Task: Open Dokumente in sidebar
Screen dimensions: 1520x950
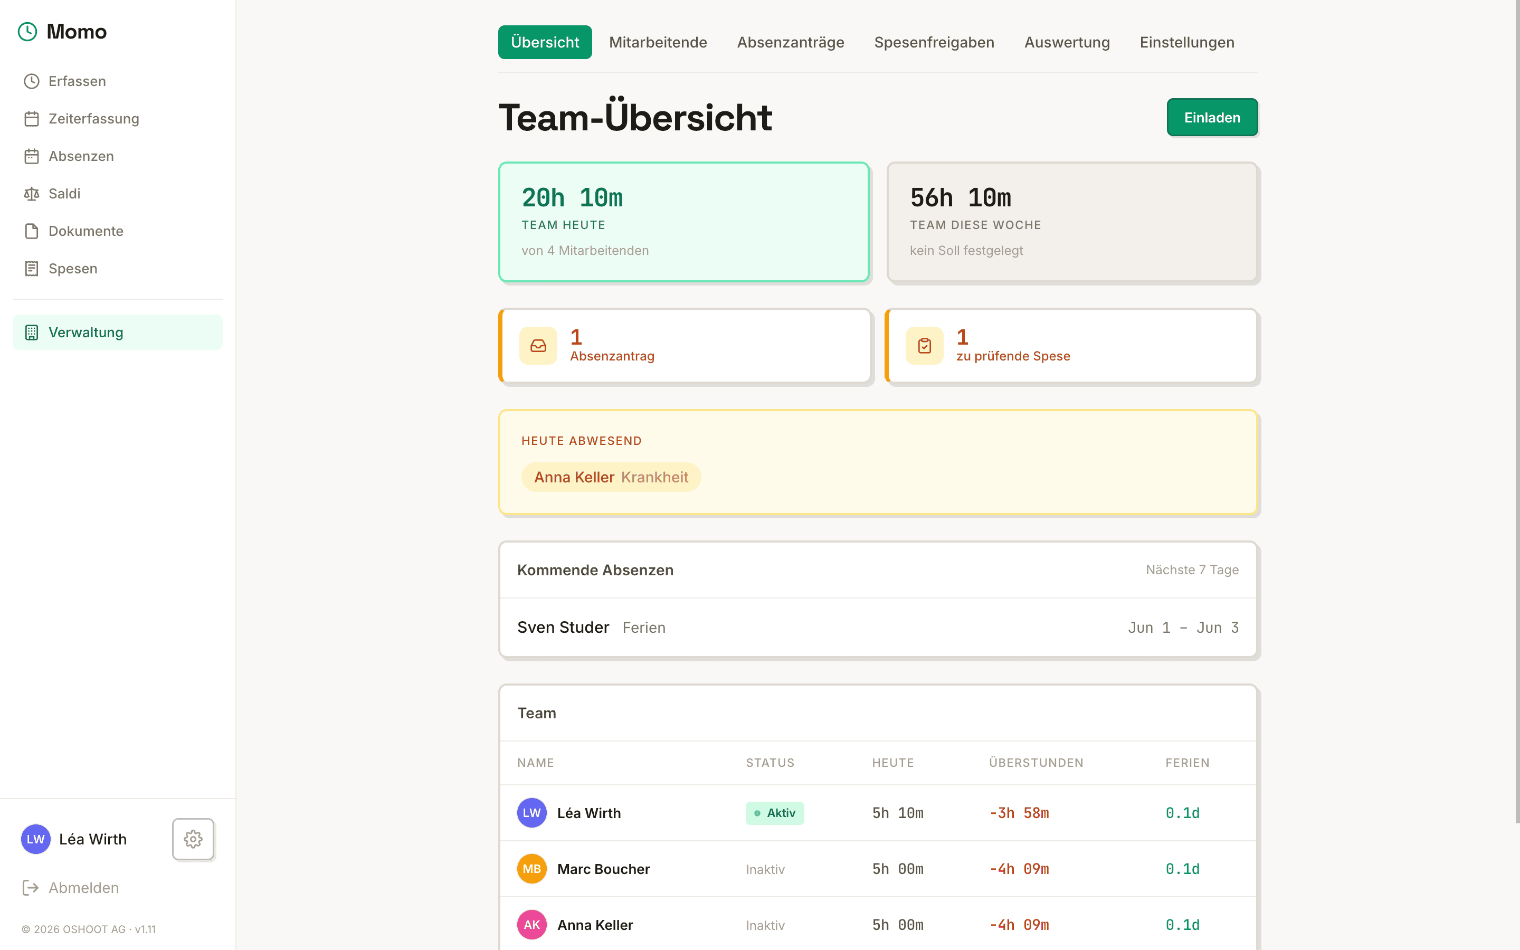Action: click(x=118, y=231)
